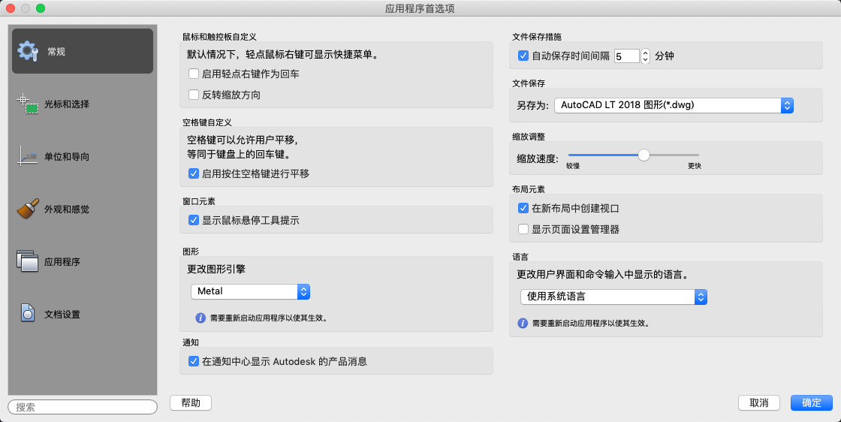Click info icon below language dropdown
The image size is (841, 422).
tap(523, 324)
